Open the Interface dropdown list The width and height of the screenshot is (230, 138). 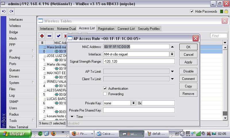click(172, 54)
